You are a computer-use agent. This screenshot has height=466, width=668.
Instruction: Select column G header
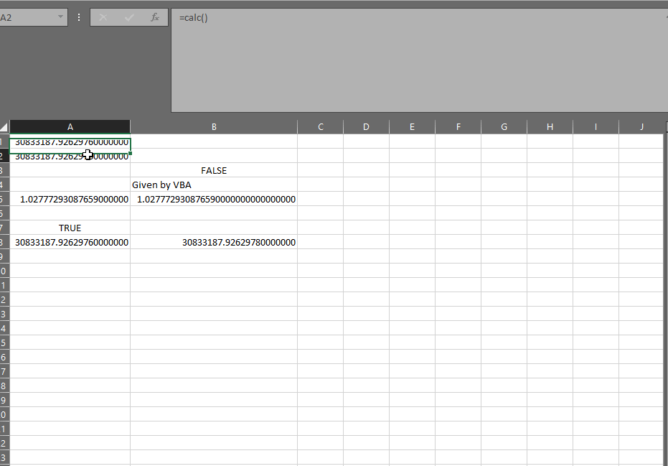[x=504, y=126]
